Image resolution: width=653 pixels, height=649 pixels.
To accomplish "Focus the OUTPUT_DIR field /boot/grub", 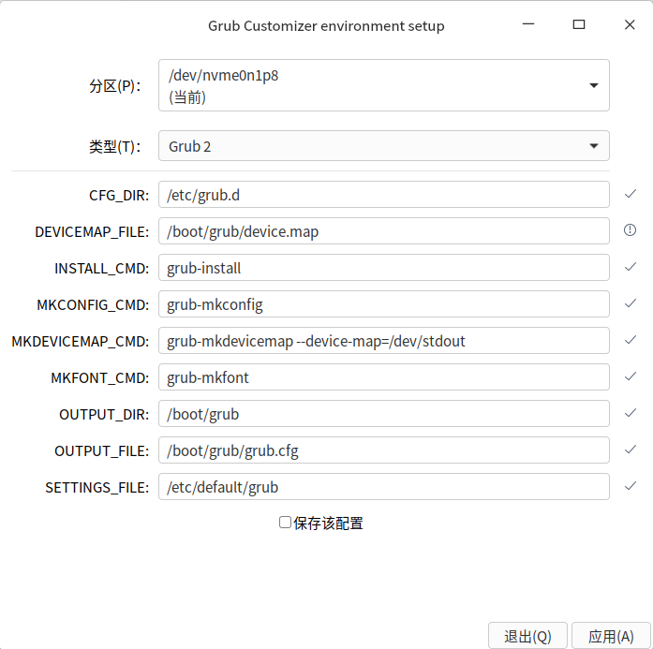I will (x=383, y=414).
